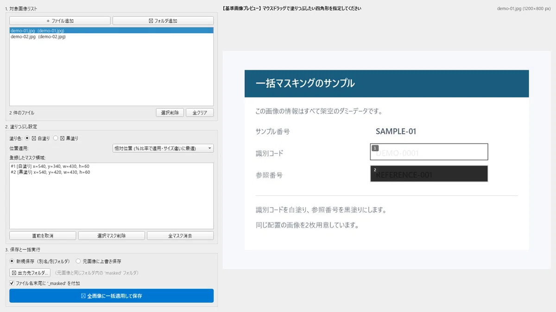Image resolution: width=556 pixels, height=312 pixels.
Task: Click the 選択マスク削除 button
Action: pyautogui.click(x=111, y=236)
